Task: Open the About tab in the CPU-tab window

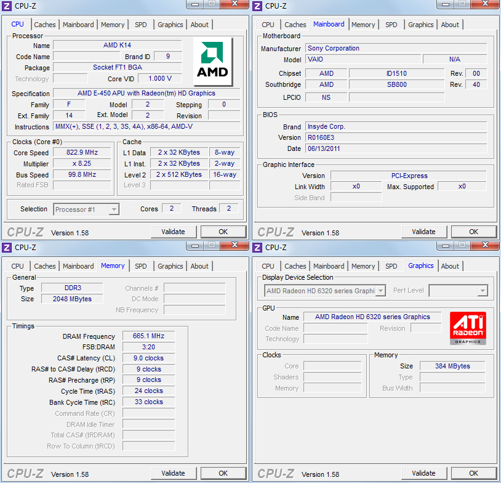Action: point(199,25)
